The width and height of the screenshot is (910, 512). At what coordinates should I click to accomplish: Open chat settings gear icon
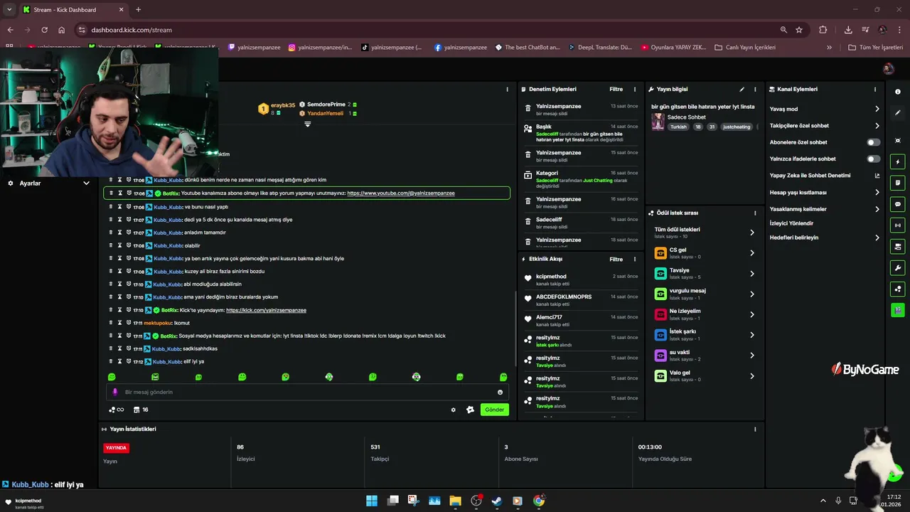(x=453, y=410)
